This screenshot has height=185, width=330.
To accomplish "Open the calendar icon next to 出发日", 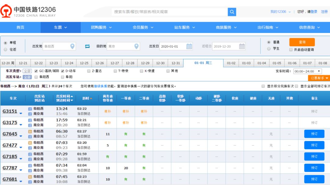I will [x=189, y=46].
